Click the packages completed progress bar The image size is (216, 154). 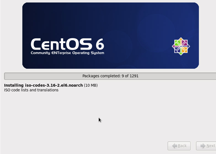[x=110, y=76]
